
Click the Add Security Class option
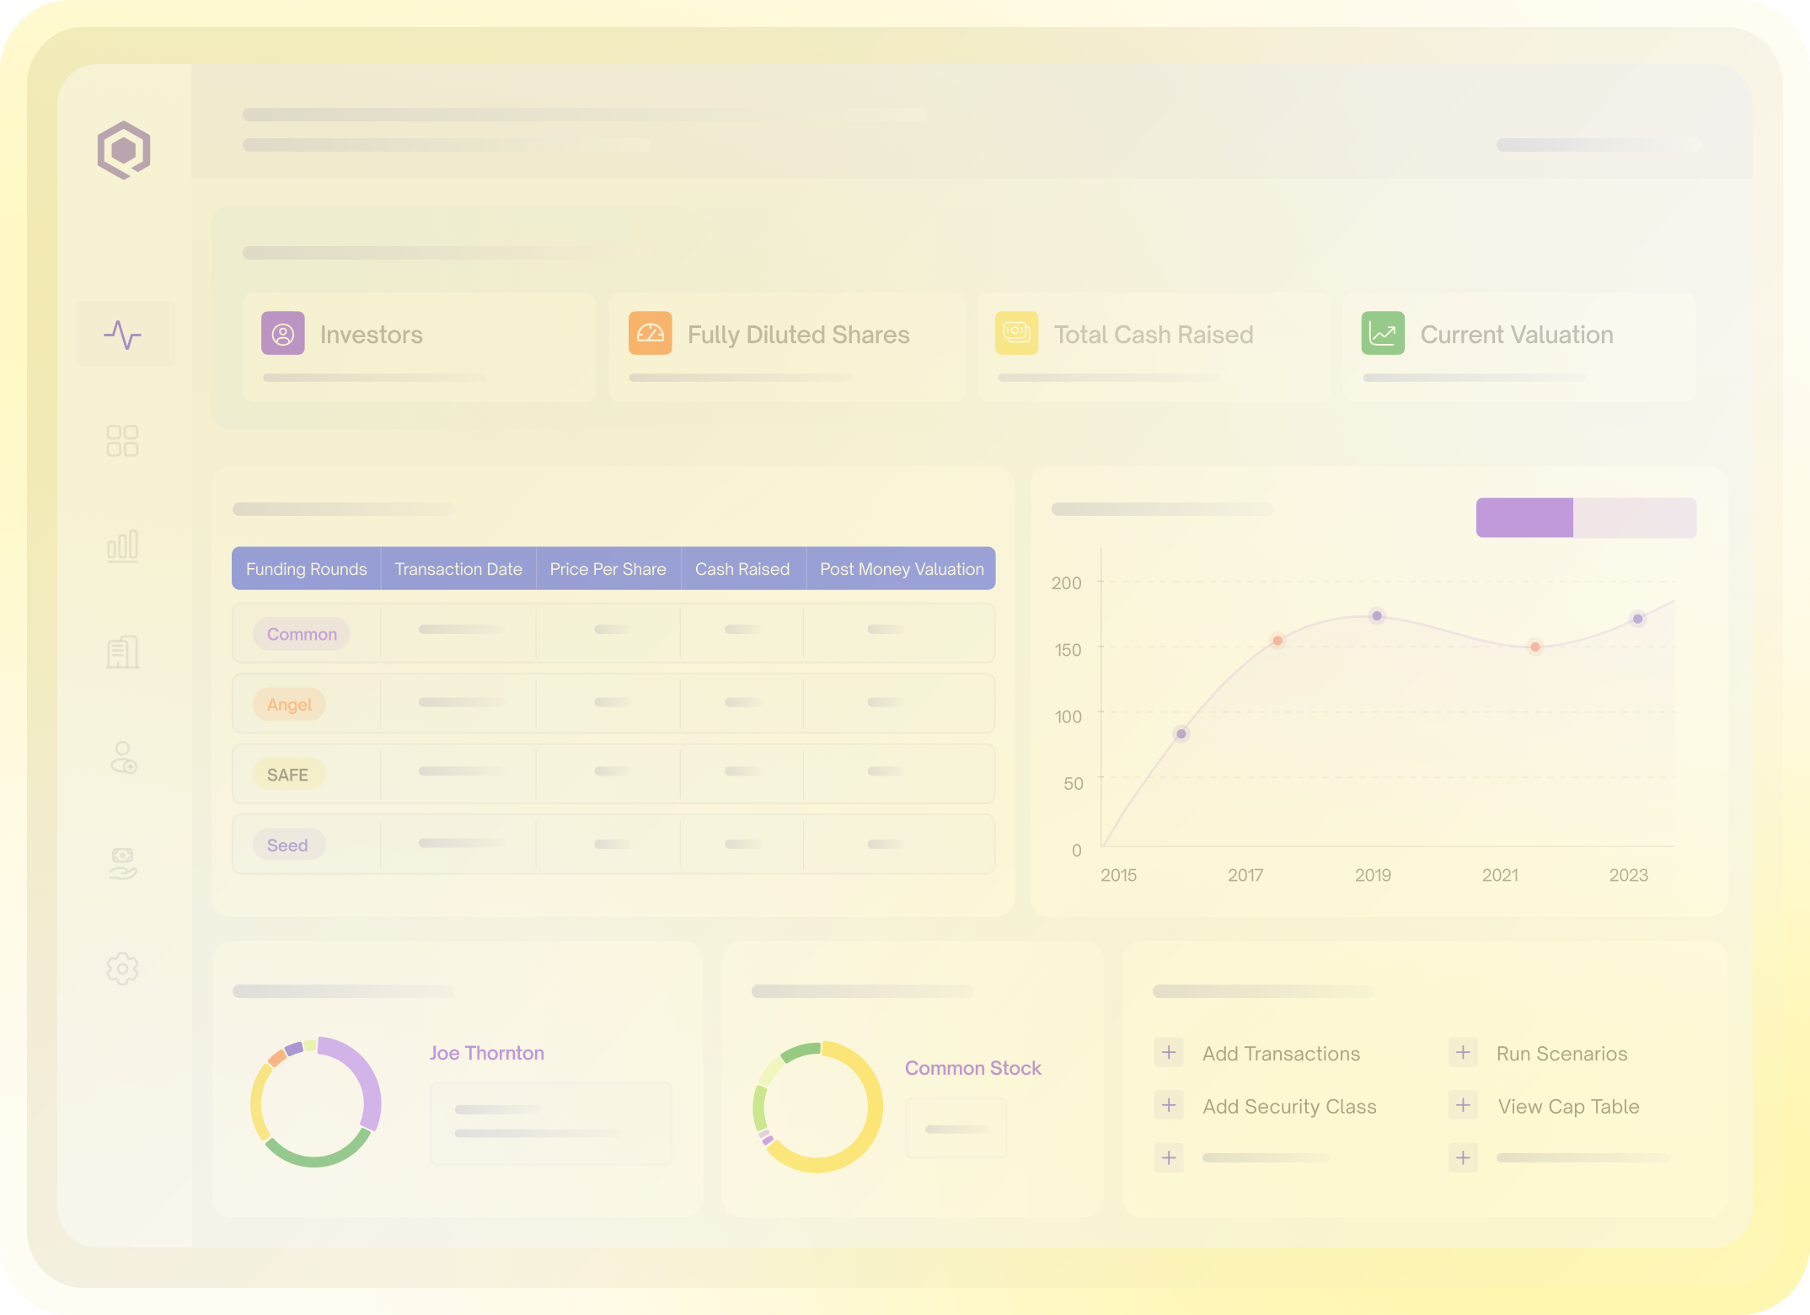[x=1289, y=1107]
